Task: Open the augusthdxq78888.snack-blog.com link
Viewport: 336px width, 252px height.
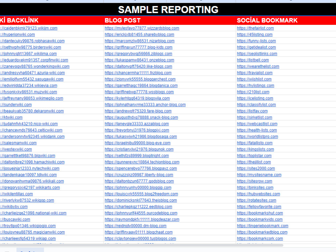Action: pyautogui.click(x=141, y=117)
